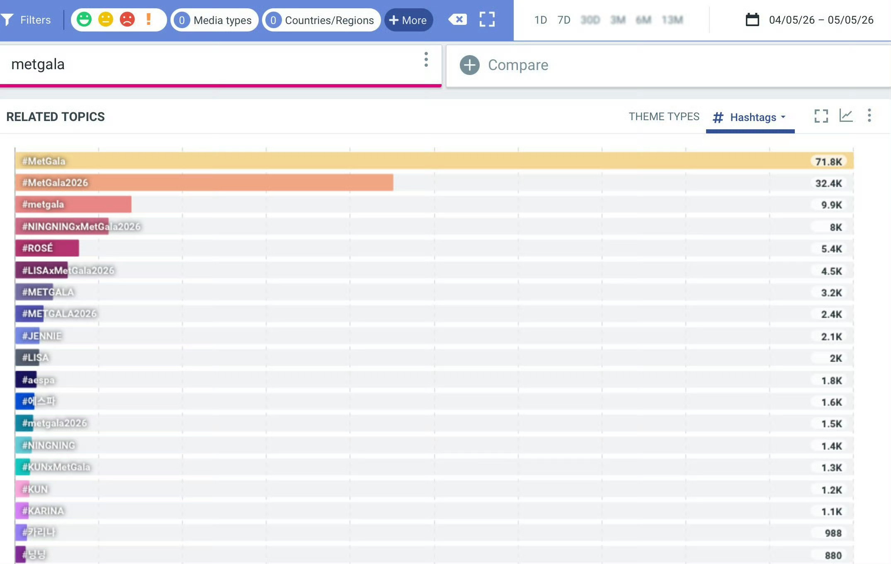This screenshot has height=564, width=891.
Task: Select the 30D time range
Action: pos(590,20)
